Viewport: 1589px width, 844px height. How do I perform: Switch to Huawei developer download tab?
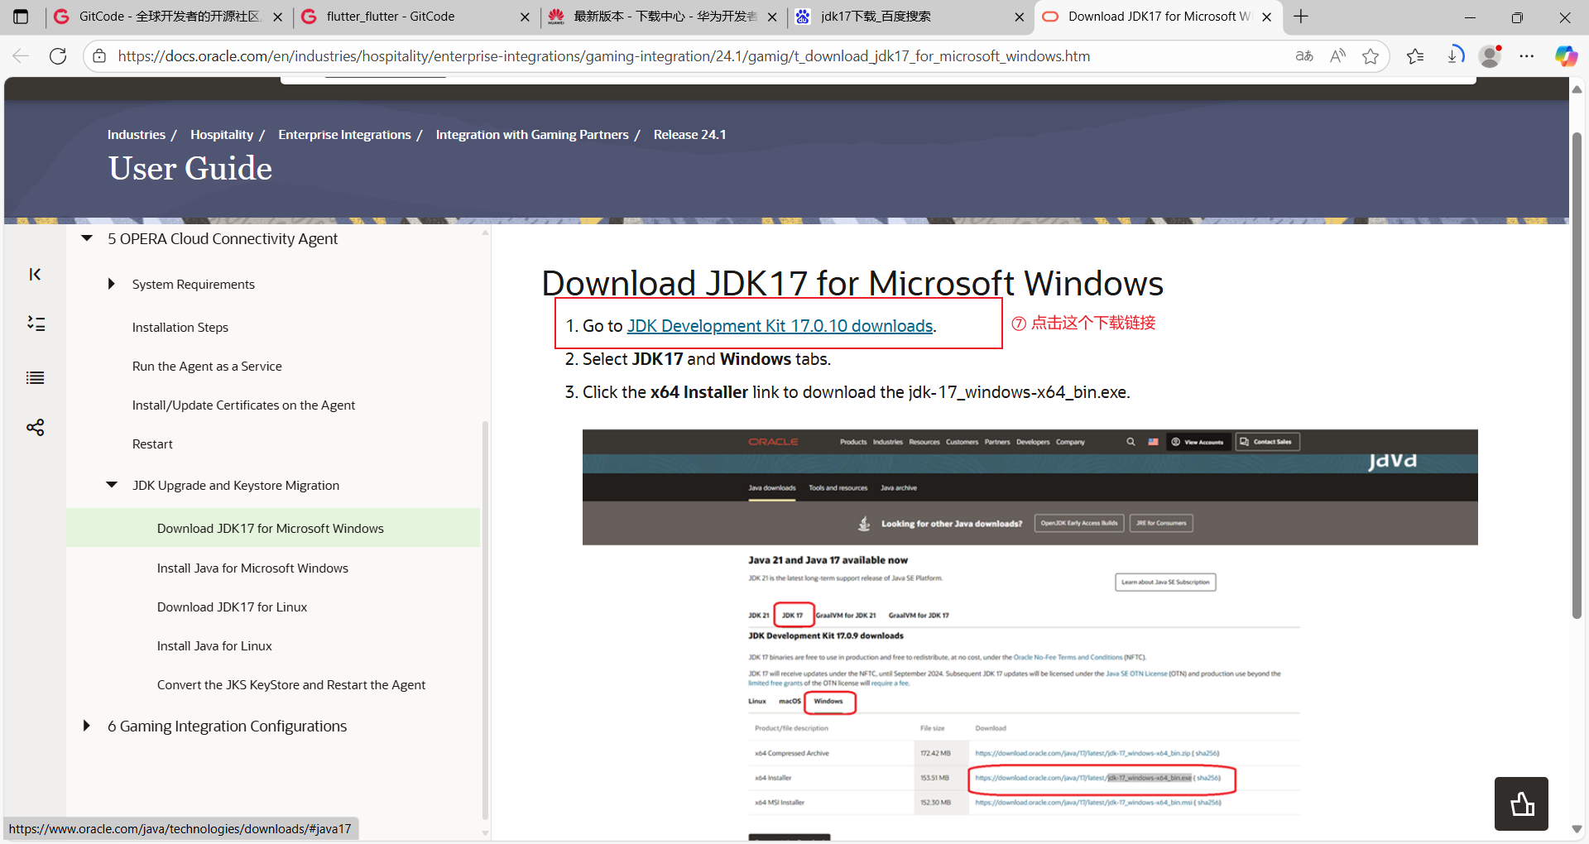pyautogui.click(x=662, y=17)
